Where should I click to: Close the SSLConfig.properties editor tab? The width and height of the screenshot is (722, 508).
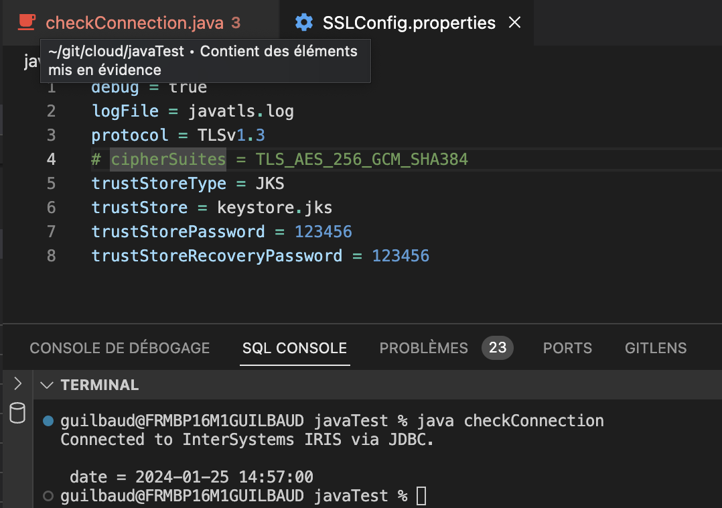514,23
